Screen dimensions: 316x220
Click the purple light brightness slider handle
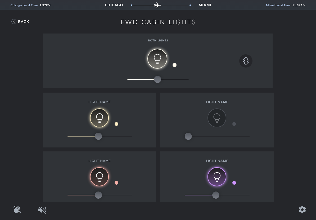pyautogui.click(x=216, y=195)
